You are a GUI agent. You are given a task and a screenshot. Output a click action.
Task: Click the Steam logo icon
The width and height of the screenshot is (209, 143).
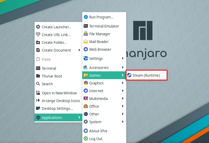pos(129,75)
